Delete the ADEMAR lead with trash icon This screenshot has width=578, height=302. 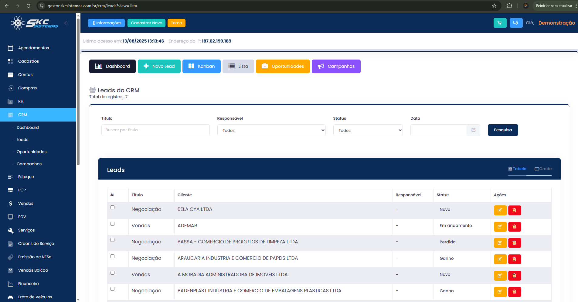point(514,227)
